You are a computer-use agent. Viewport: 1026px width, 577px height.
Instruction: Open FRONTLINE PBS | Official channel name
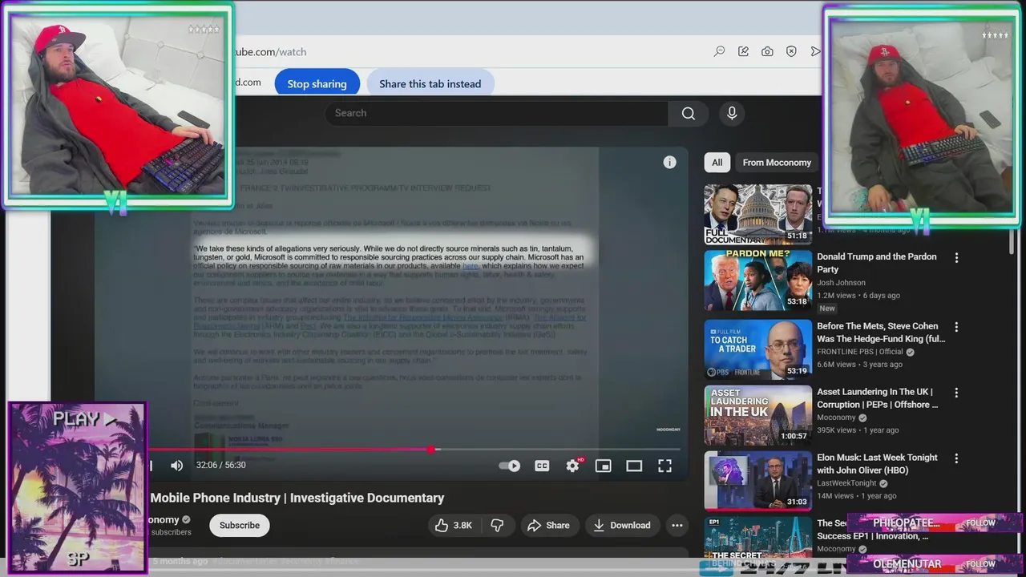coord(859,352)
